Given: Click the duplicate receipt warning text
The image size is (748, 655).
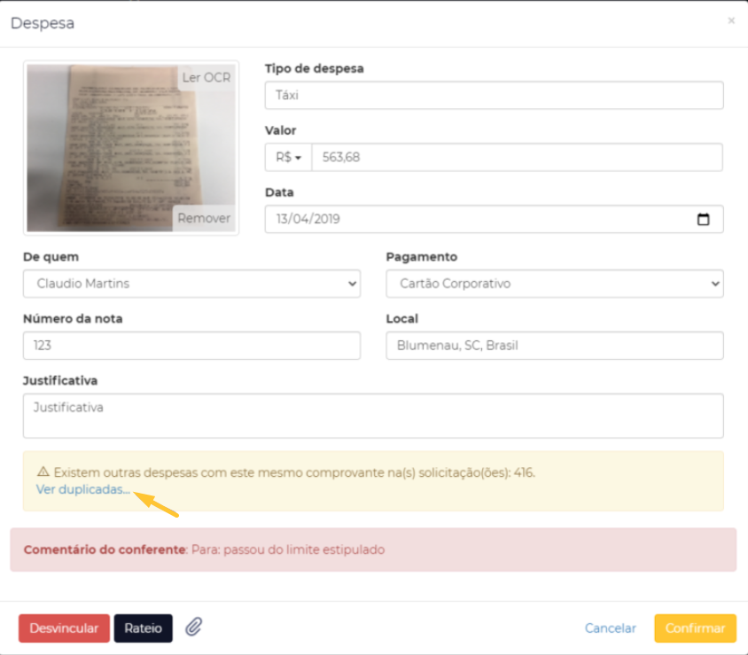Looking at the screenshot, I should pyautogui.click(x=294, y=472).
